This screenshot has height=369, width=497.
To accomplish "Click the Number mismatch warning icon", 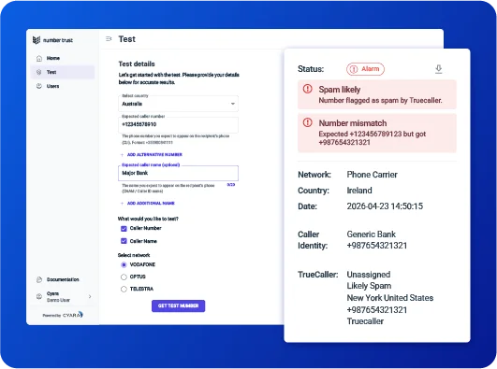I will tap(307, 122).
